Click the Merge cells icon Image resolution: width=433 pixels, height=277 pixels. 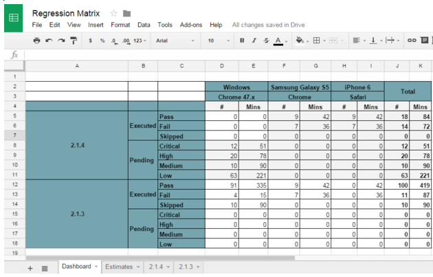pyautogui.click(x=333, y=41)
